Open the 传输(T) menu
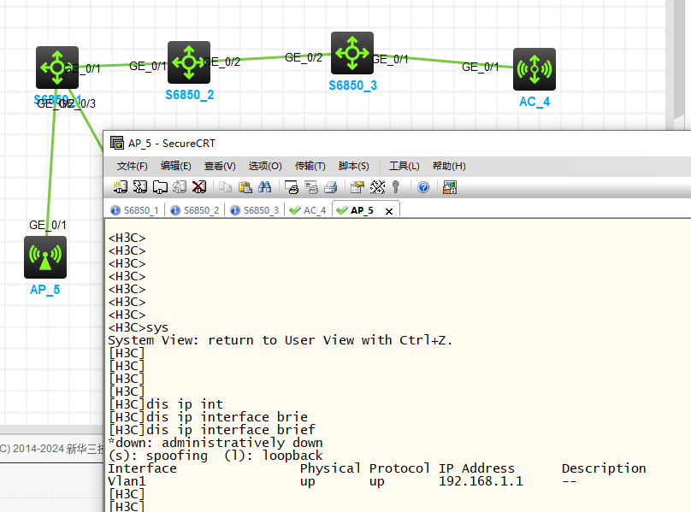This screenshot has height=512, width=691. (310, 166)
